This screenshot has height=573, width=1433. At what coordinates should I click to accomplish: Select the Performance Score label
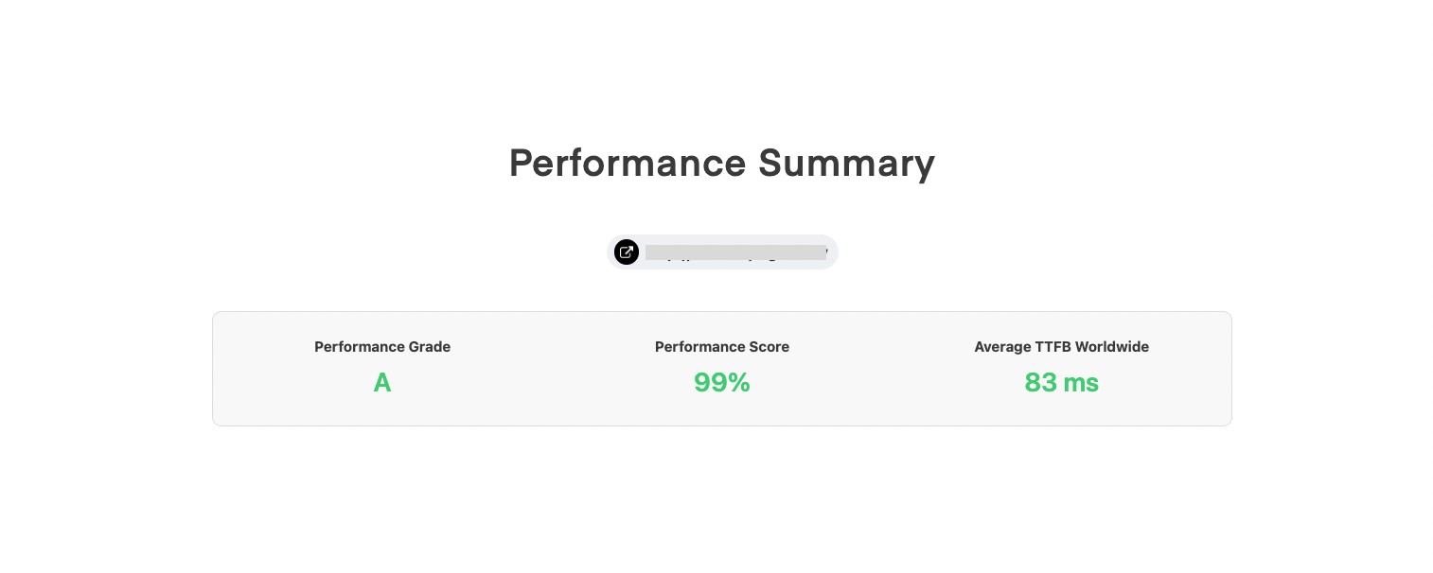pos(721,347)
